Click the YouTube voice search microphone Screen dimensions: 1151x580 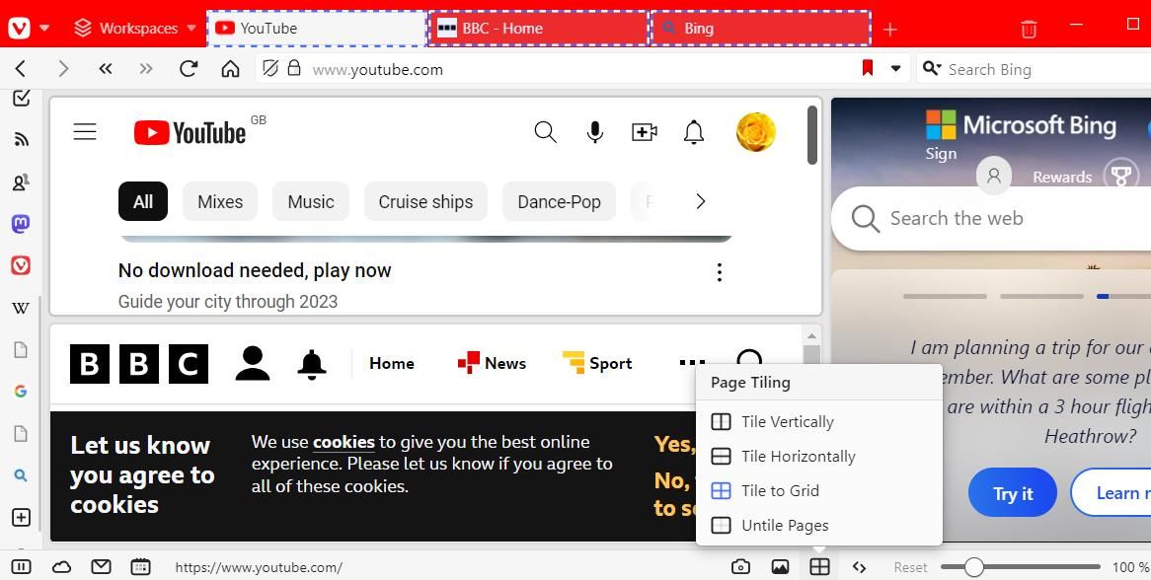(594, 132)
